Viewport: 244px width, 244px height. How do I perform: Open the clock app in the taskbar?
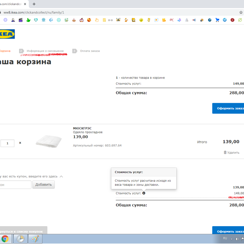(x=20, y=239)
